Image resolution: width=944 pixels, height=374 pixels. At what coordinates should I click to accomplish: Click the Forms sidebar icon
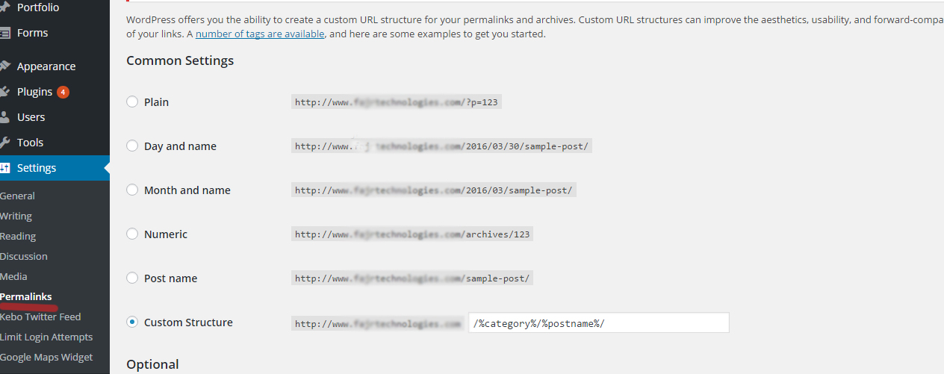click(x=4, y=33)
